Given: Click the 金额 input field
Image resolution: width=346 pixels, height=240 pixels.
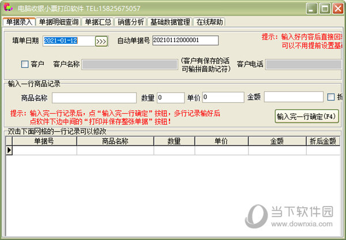Looking at the screenshot, I should coord(294,97).
